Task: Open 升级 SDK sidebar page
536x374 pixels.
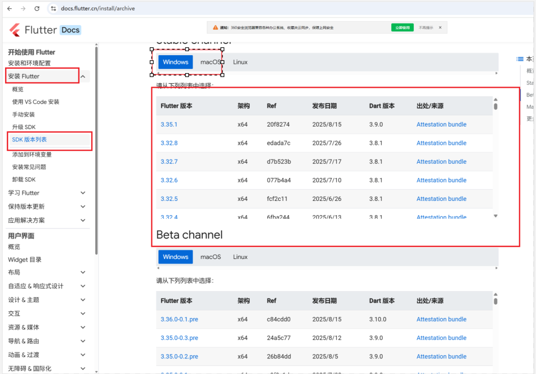Action: pos(24,127)
